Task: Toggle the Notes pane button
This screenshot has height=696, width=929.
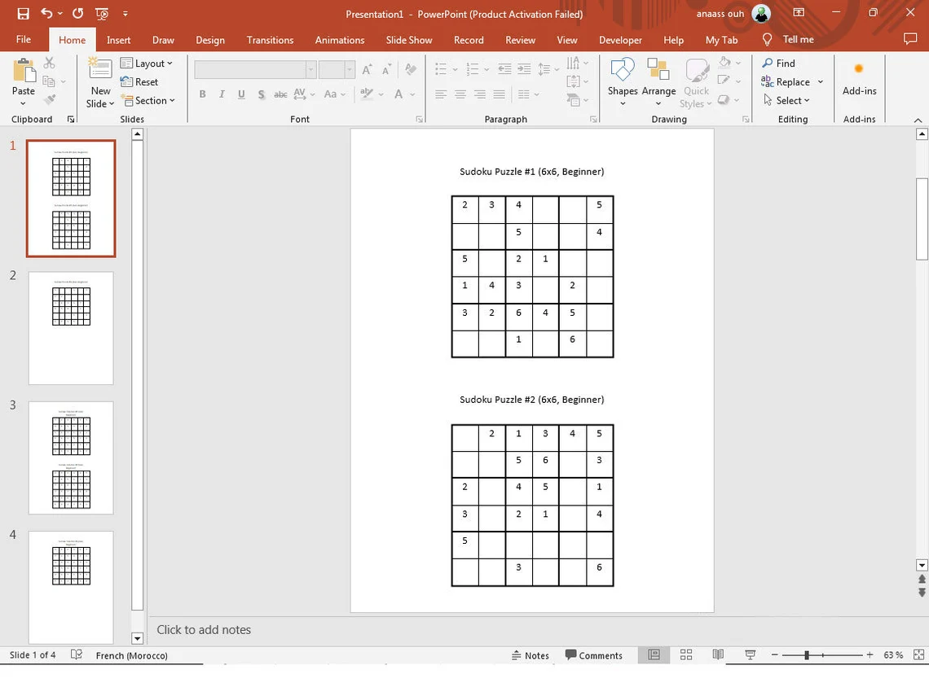Action: (x=531, y=655)
